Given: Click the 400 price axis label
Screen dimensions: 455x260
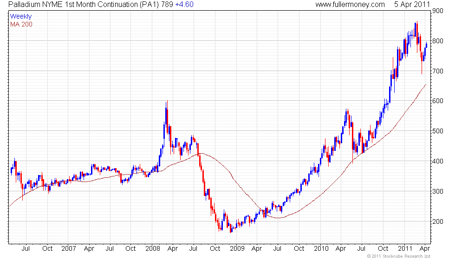Looking at the screenshot, I should pos(437,161).
